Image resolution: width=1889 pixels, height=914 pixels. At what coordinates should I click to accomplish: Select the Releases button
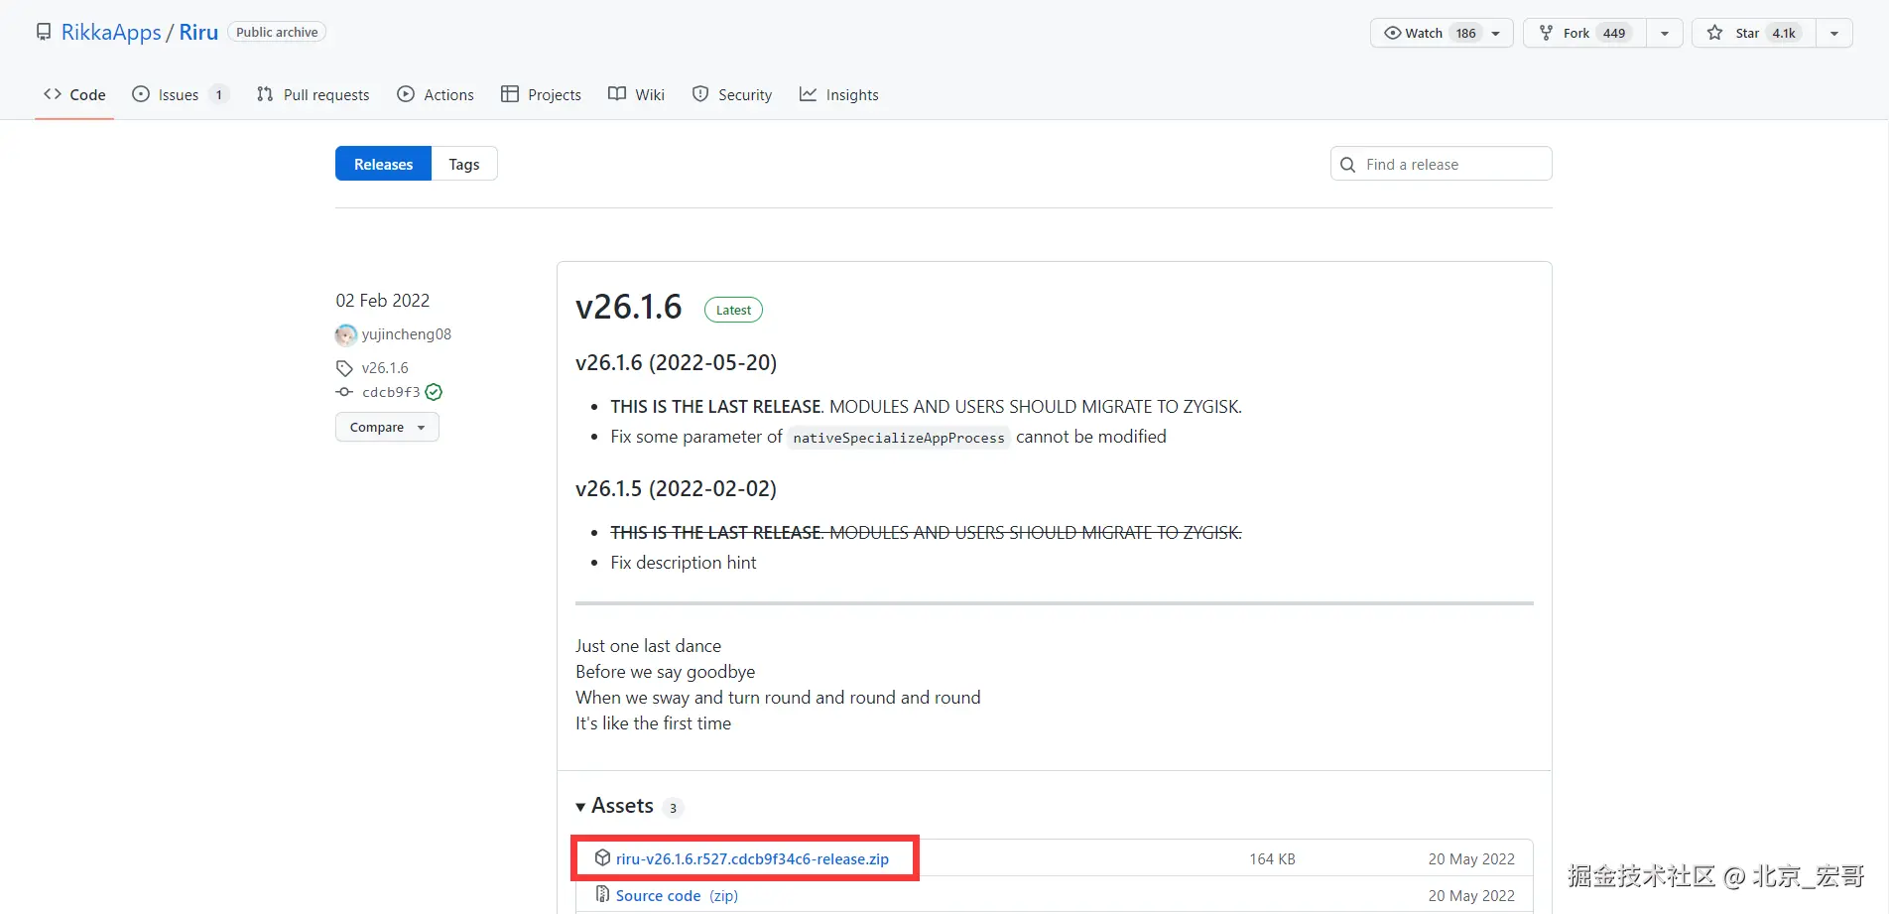[383, 164]
